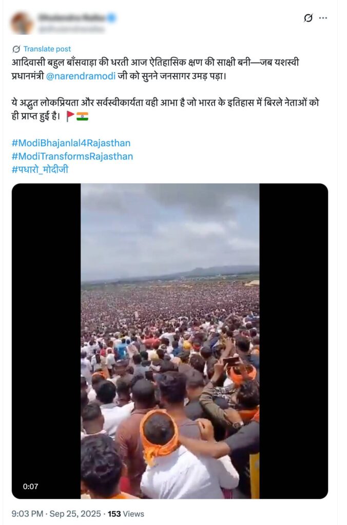Play the crowd video

170,341
